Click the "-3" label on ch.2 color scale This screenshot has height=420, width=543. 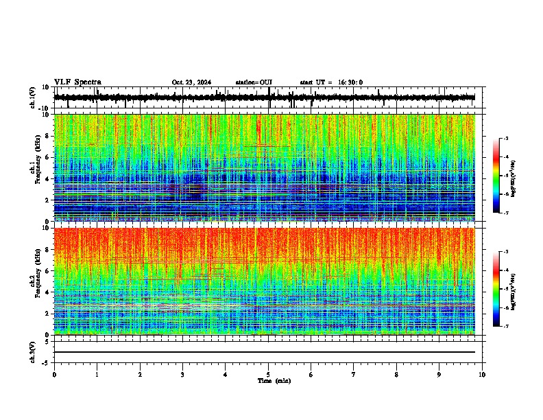(x=506, y=252)
